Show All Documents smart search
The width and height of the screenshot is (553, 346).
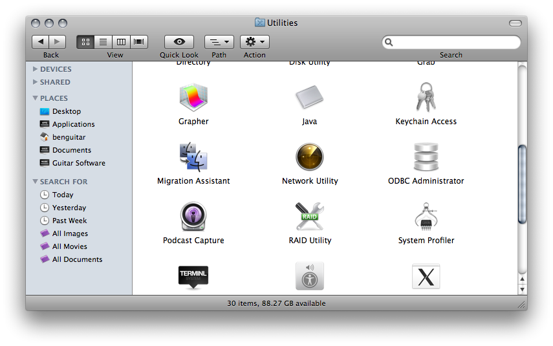71,259
